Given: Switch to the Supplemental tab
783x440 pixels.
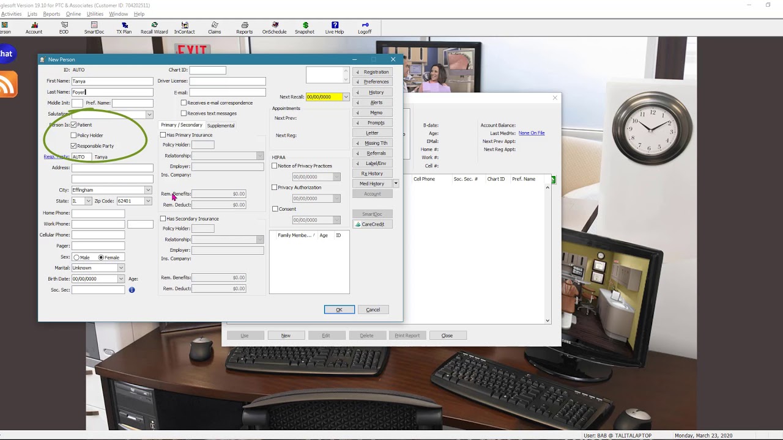Looking at the screenshot, I should [221, 125].
